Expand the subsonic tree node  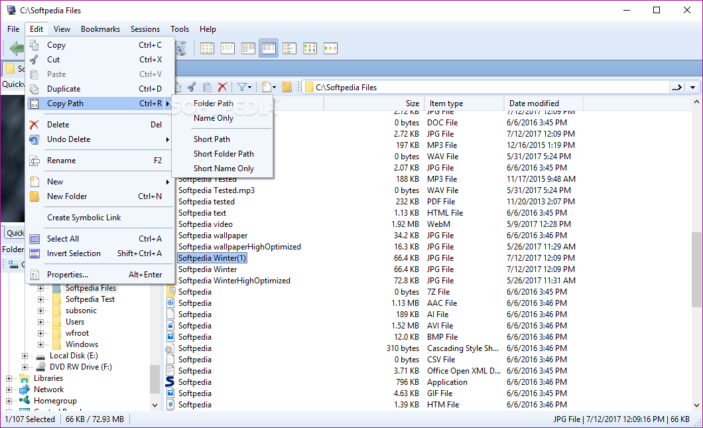click(x=41, y=311)
